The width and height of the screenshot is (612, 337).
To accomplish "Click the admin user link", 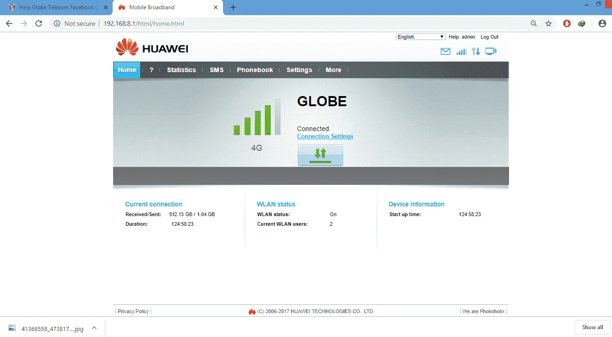I will [469, 37].
